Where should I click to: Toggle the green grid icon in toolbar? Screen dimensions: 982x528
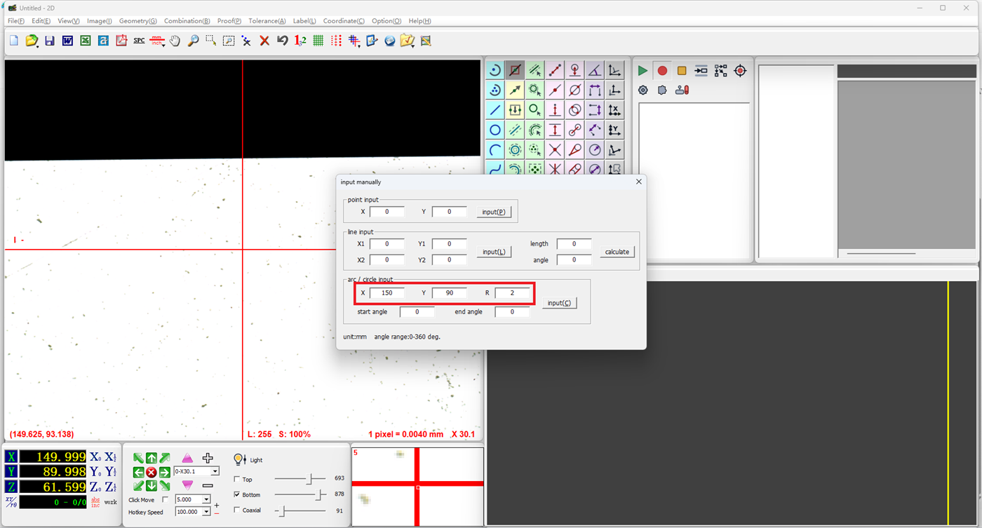coord(318,41)
